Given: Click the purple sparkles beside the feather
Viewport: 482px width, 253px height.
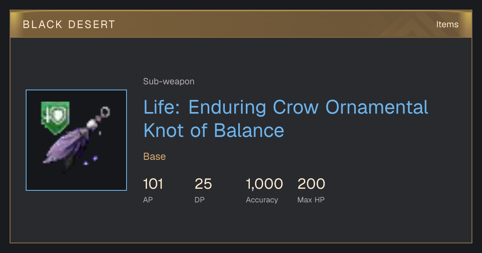Looking at the screenshot, I should (91, 161).
